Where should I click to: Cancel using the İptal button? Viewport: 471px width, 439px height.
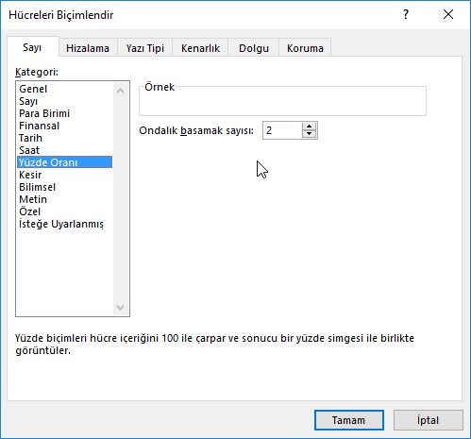click(428, 420)
